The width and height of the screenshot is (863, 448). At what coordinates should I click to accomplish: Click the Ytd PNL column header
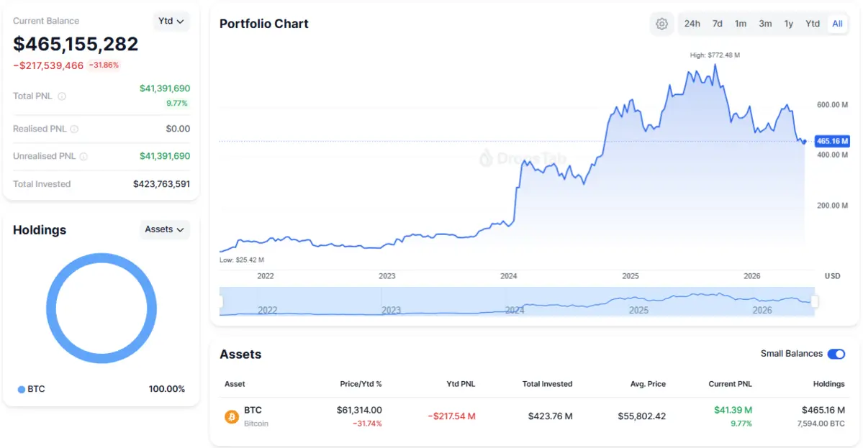(461, 384)
